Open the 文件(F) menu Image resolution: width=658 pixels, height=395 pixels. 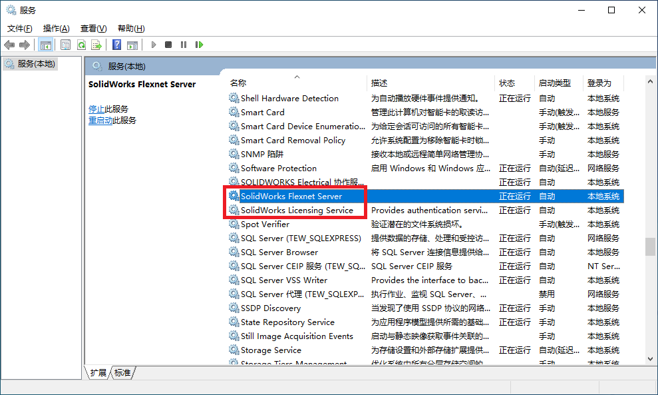[20, 28]
